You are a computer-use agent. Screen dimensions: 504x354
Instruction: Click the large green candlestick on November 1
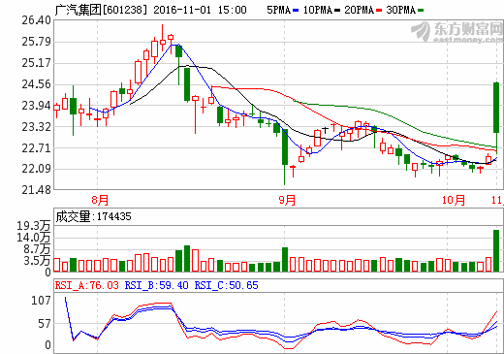coord(496,108)
